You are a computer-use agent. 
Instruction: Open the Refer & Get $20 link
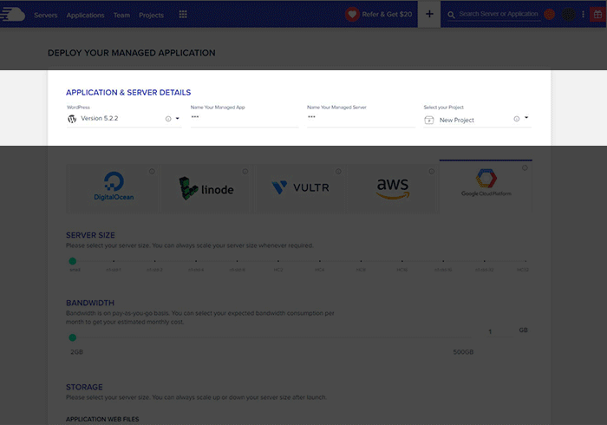[x=387, y=15]
